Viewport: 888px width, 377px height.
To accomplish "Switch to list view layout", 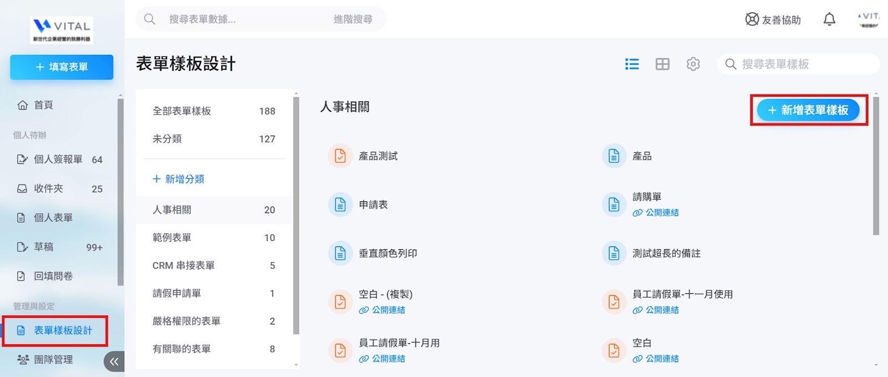I will click(632, 64).
